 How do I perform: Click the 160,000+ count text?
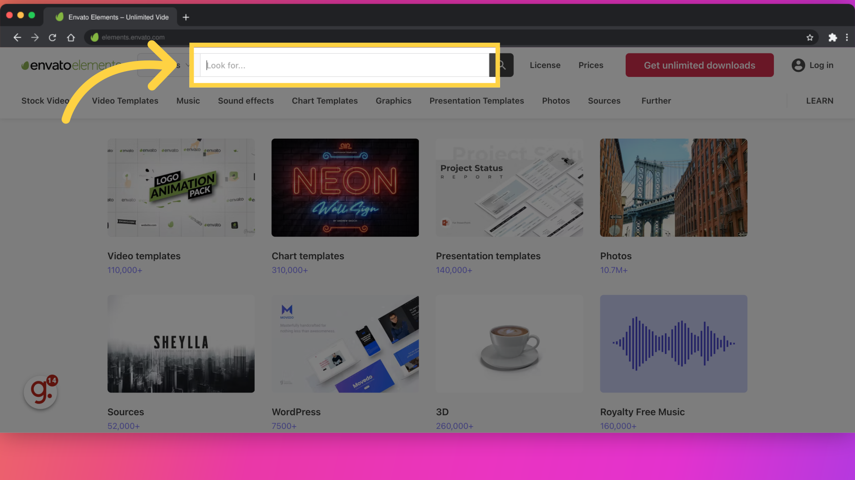coord(618,426)
